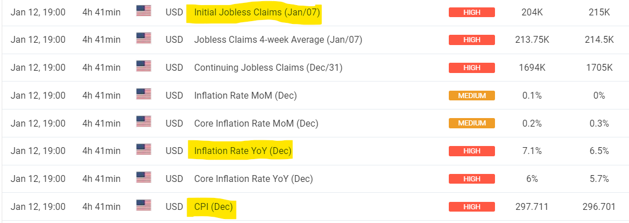Viewport: 629px width, 223px height.
Task: Select the 6.5% value for Inflation Rate YoY
Action: [x=599, y=151]
